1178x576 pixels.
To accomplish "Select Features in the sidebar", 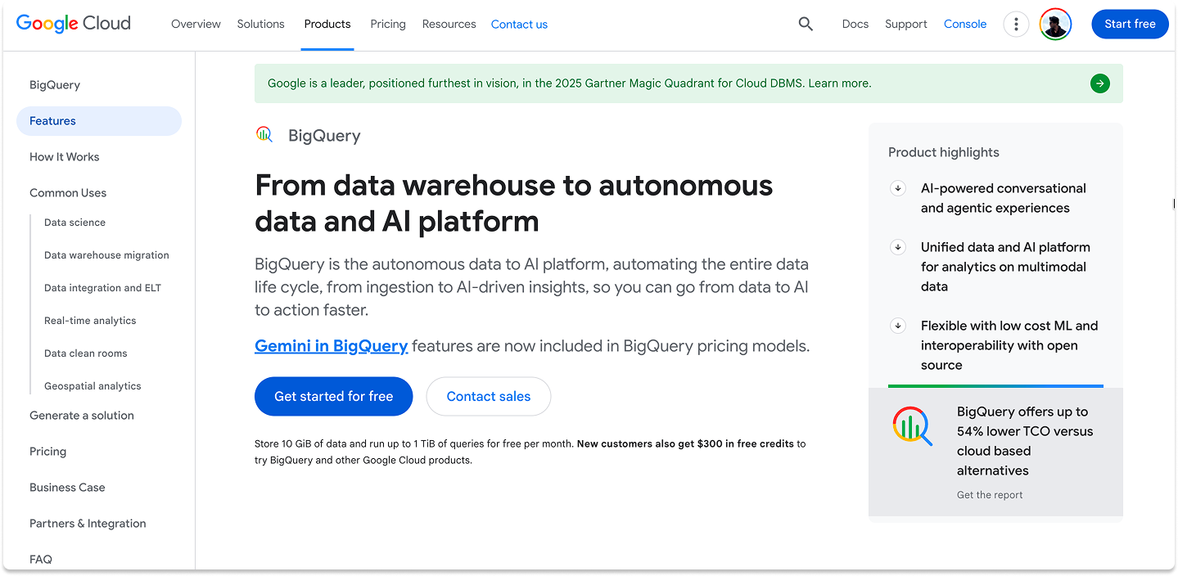I will [99, 121].
